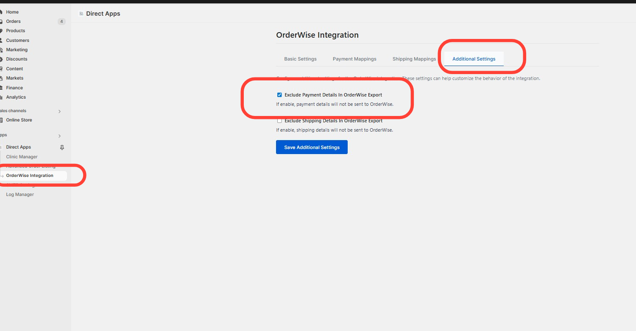Screen dimensions: 636x331
Task: Open the Shipping Mappings tab
Action: 414,59
